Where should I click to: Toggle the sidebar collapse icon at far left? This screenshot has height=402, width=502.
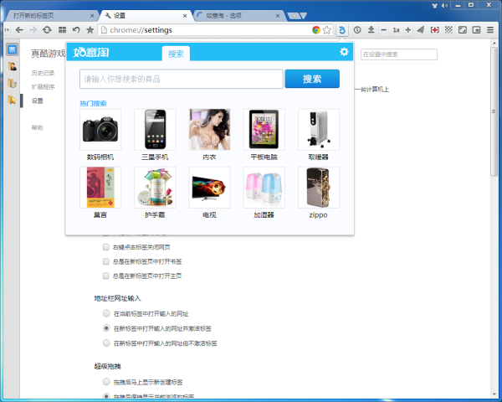pos(8,30)
